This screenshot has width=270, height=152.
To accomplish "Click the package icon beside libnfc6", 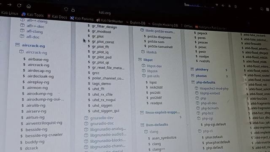I will pyautogui.click(x=143, y=52).
